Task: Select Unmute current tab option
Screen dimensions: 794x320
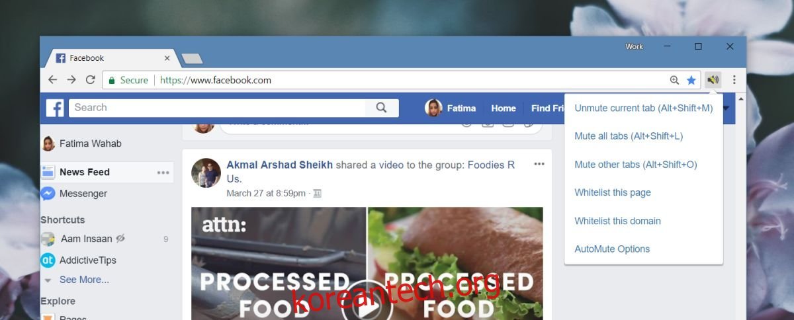Action: pyautogui.click(x=643, y=108)
